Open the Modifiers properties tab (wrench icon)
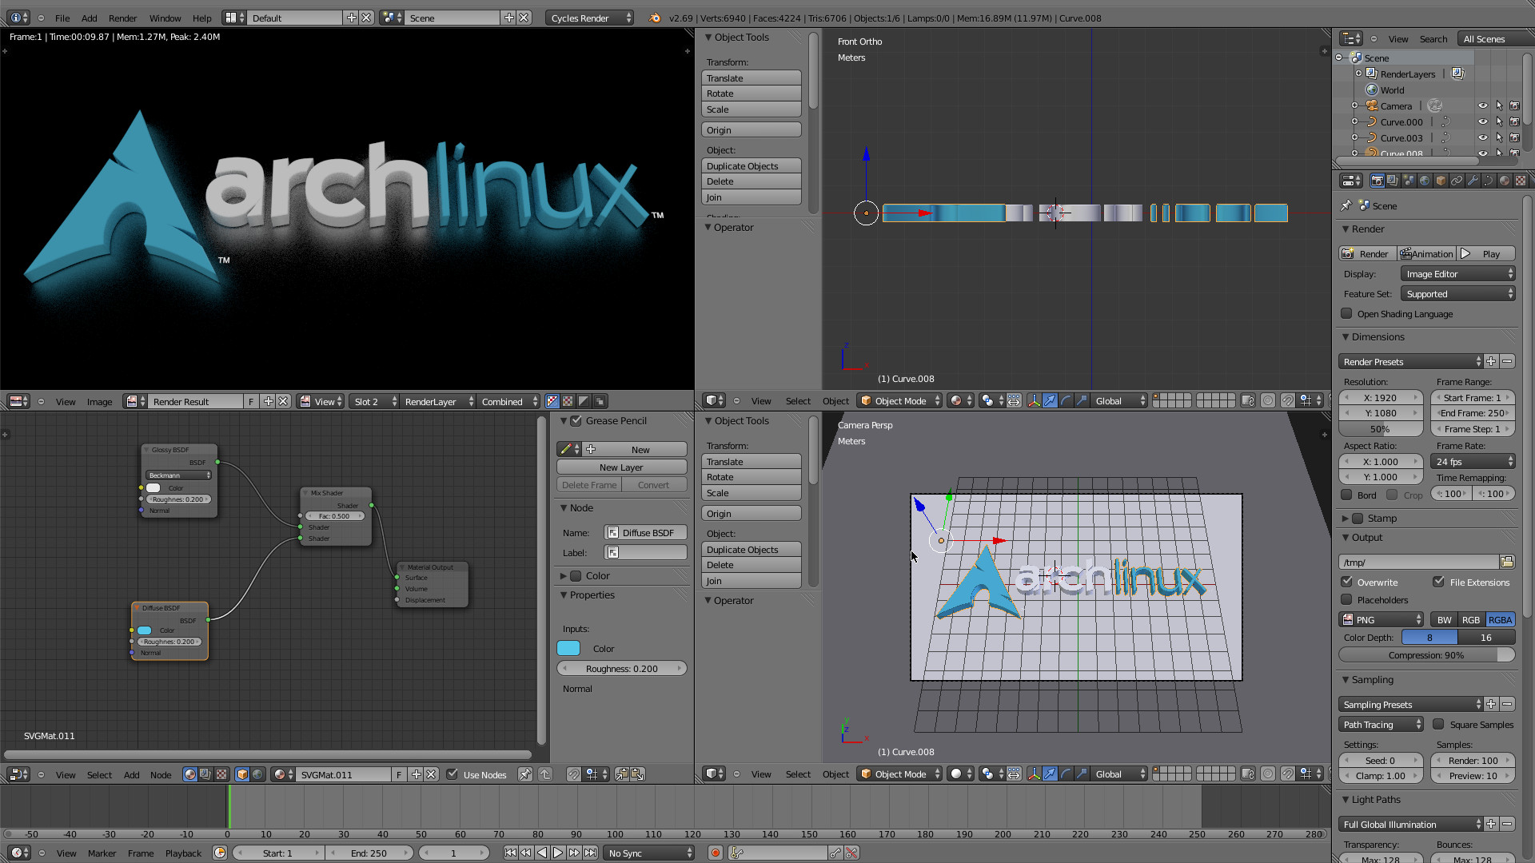 [1473, 181]
